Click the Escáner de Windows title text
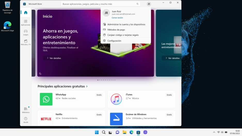Screen dimensions: 242x136 click(x=136, y=114)
